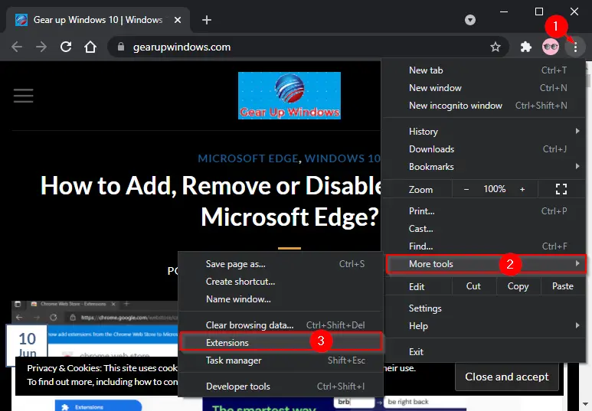Expand the More tools submenu

[x=486, y=264]
